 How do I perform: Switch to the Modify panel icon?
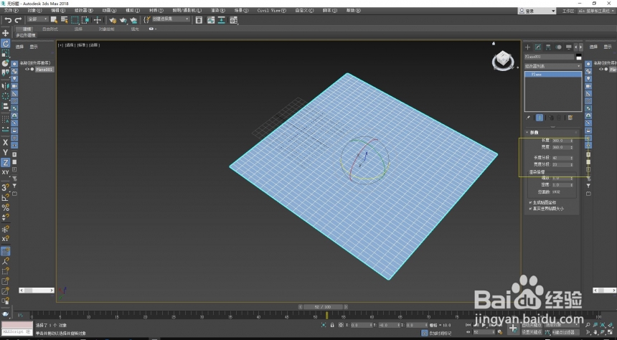pos(538,47)
